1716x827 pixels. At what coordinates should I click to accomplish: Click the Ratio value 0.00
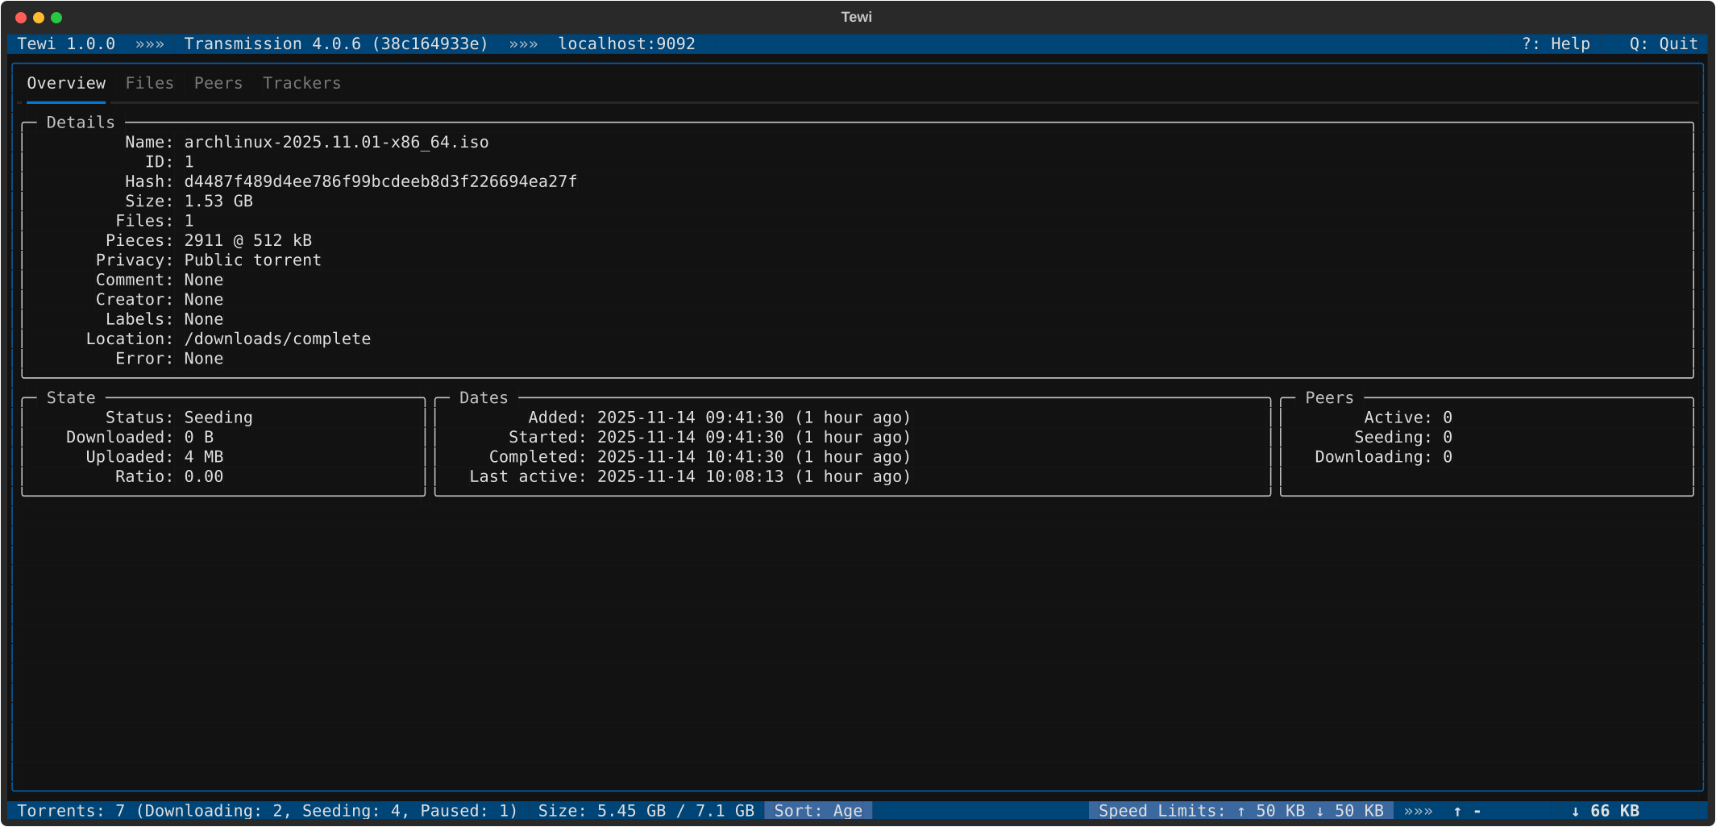[204, 476]
